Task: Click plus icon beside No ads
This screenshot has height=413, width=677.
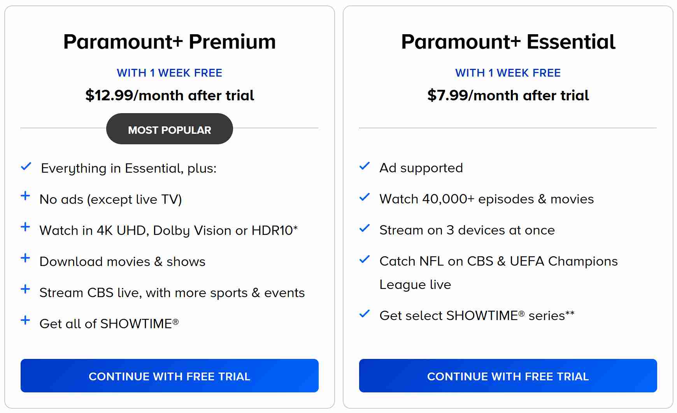Action: pyautogui.click(x=25, y=196)
